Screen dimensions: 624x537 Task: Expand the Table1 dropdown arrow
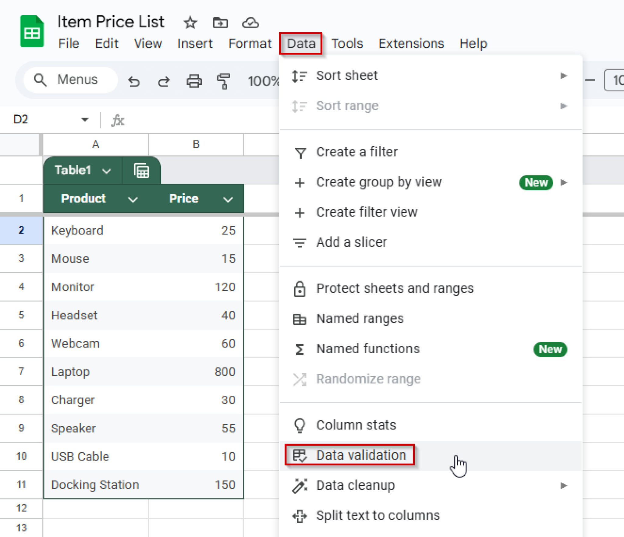[x=106, y=171]
